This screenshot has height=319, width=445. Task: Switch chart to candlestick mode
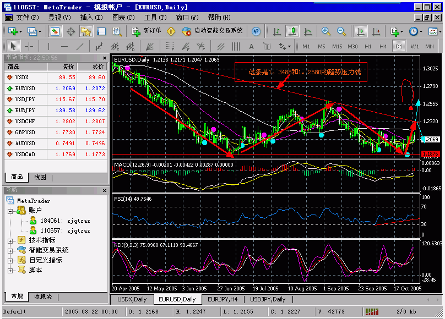tap(292, 31)
